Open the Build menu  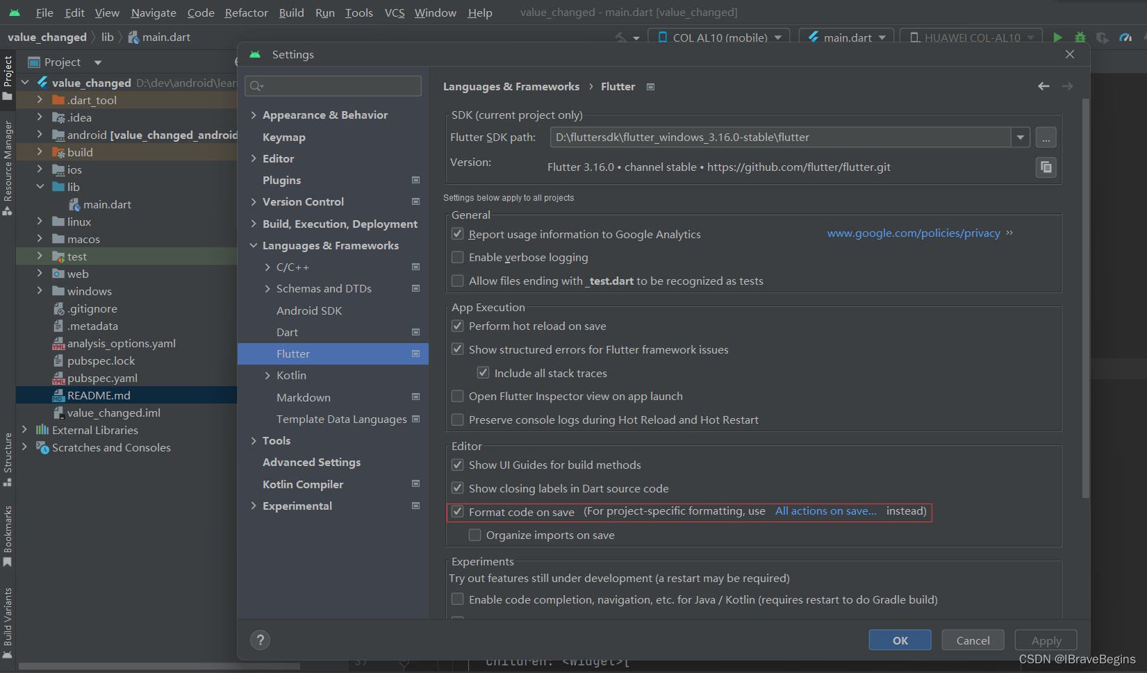[x=291, y=13]
